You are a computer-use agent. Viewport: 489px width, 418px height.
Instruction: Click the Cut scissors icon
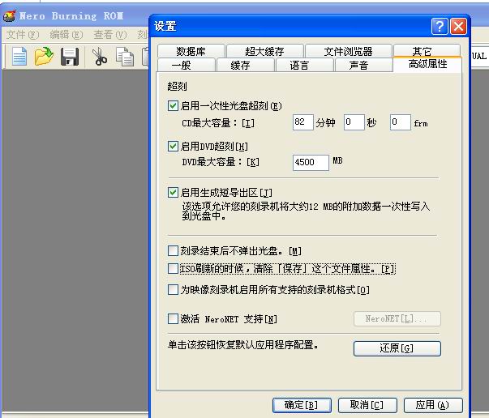[x=100, y=57]
